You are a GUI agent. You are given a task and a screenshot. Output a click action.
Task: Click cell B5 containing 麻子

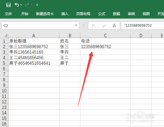point(70,63)
